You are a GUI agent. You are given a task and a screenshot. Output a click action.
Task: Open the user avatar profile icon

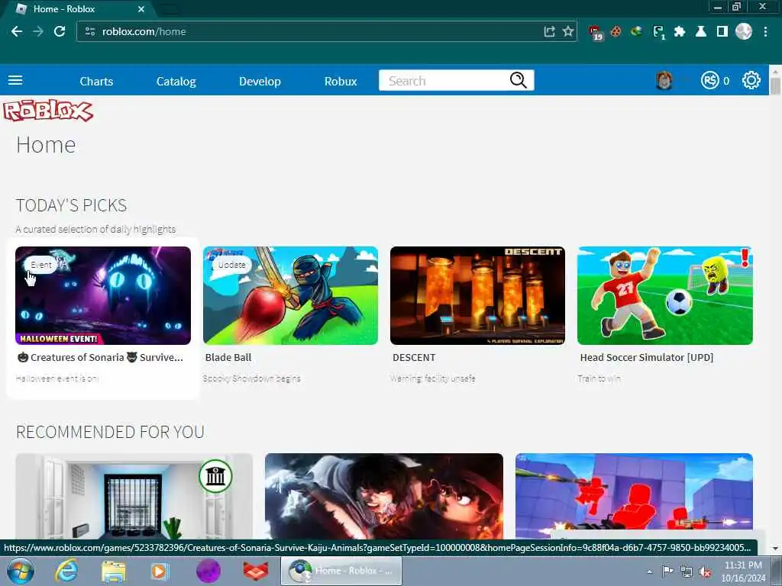(x=664, y=80)
